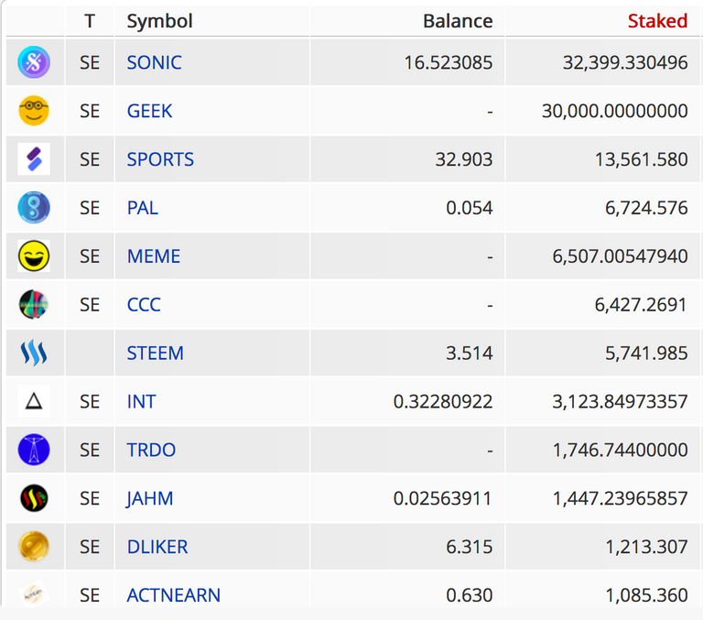
Task: Open the DLIKER symbol link
Action: point(157,547)
